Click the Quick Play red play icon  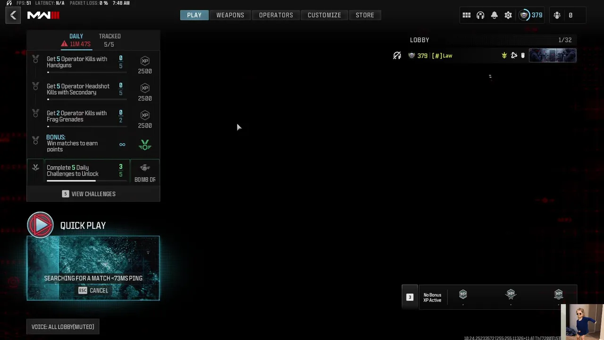pyautogui.click(x=40, y=225)
